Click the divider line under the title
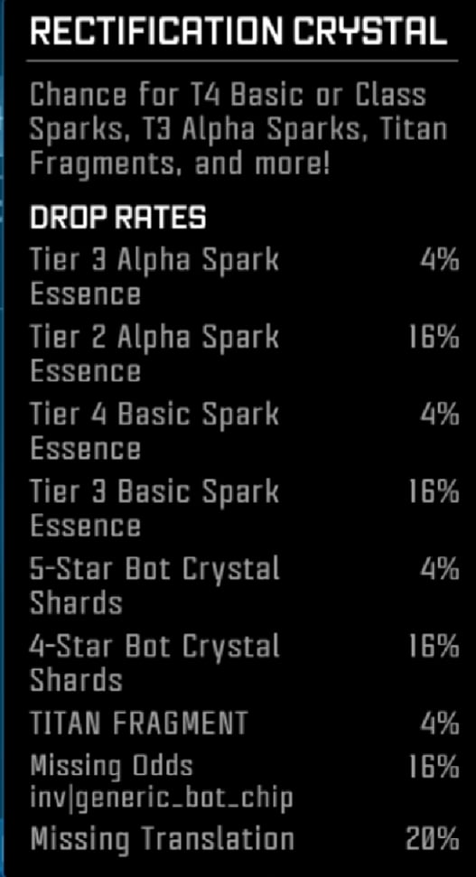The height and width of the screenshot is (877, 476). pyautogui.click(x=244, y=61)
